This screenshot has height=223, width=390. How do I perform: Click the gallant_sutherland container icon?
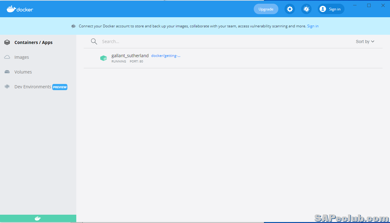coord(103,58)
